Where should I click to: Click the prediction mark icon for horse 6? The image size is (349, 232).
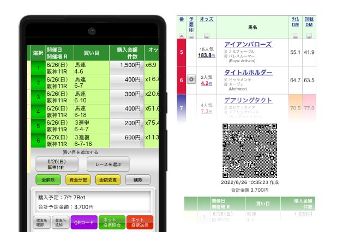[191, 80]
